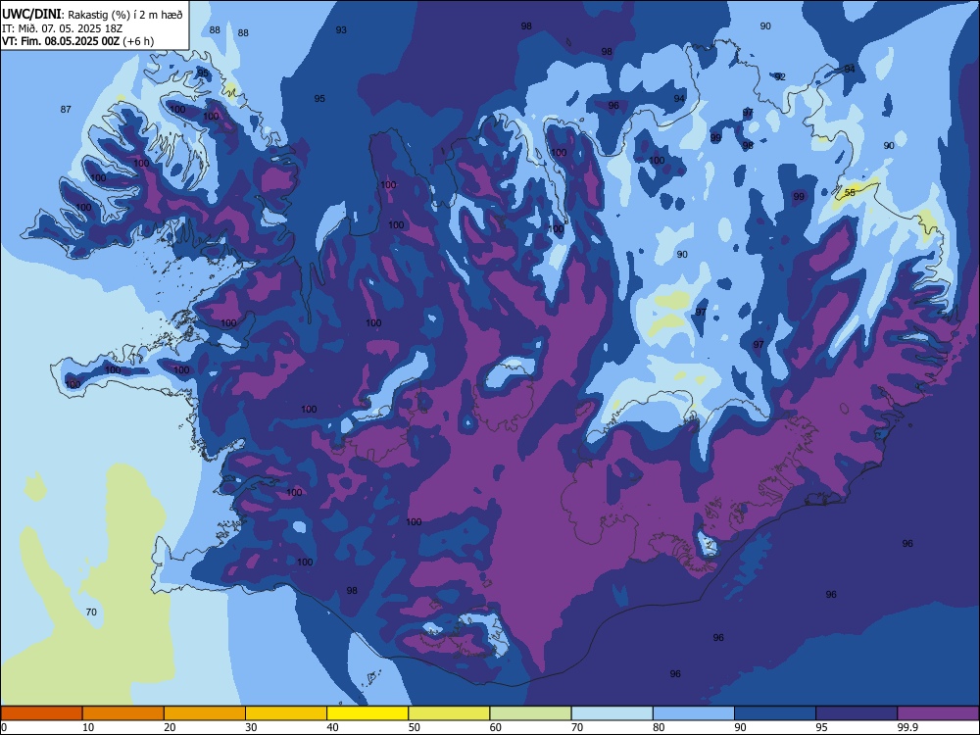This screenshot has width=980, height=735.
Task: Pick the 20–30 legend color band
Action: [x=205, y=713]
